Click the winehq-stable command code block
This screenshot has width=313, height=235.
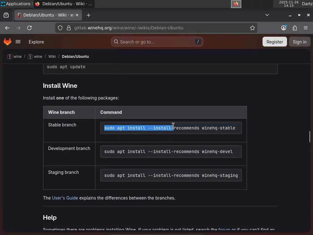(x=171, y=128)
